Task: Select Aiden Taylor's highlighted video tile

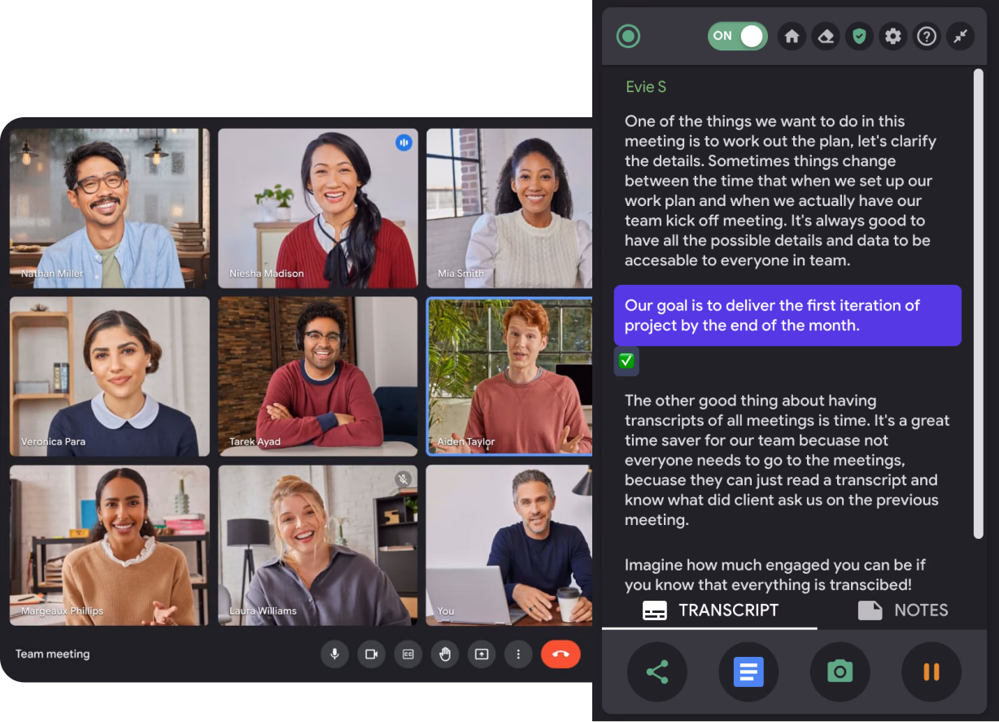Action: tap(509, 376)
